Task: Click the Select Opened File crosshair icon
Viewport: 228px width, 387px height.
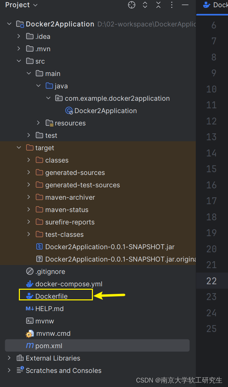Action: click(x=132, y=5)
